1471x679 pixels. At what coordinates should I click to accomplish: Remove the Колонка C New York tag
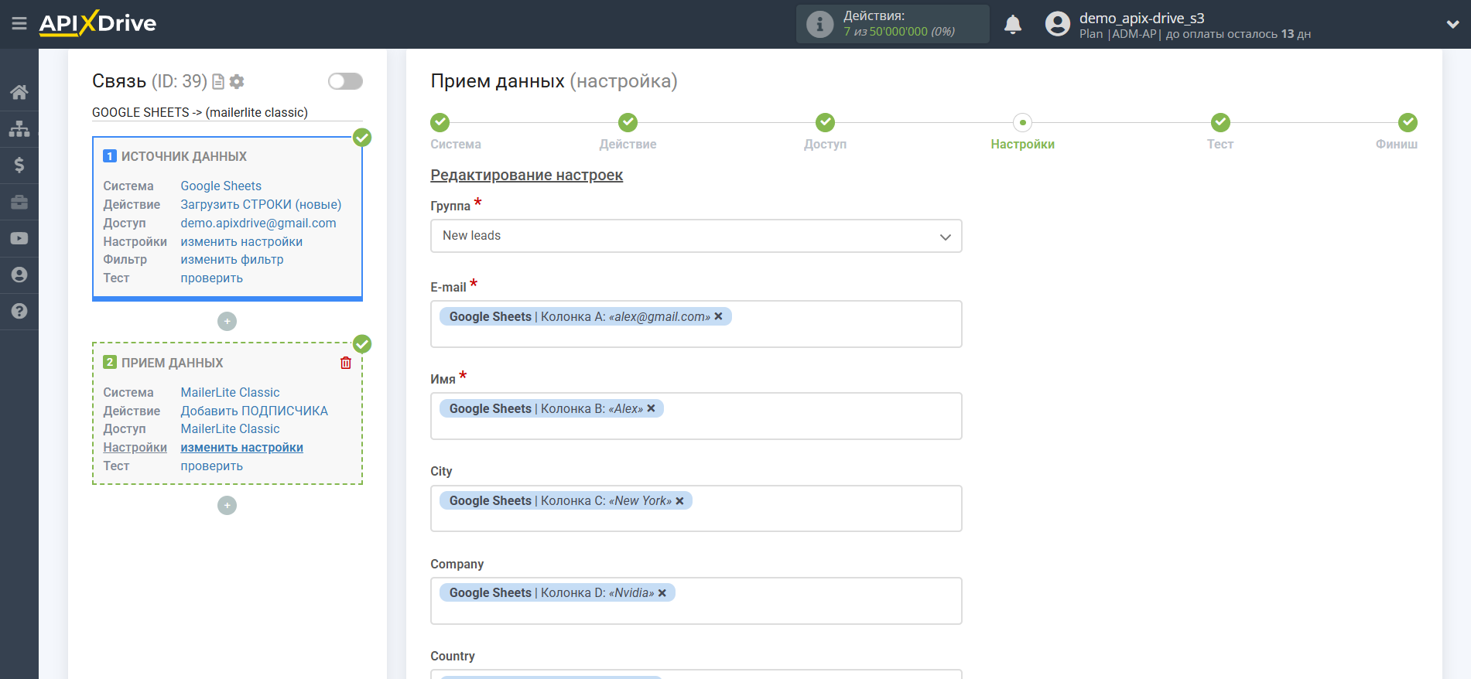pos(679,501)
